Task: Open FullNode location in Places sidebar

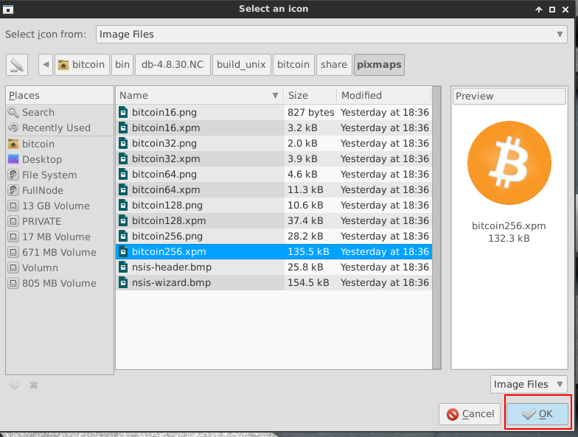Action: click(59, 190)
